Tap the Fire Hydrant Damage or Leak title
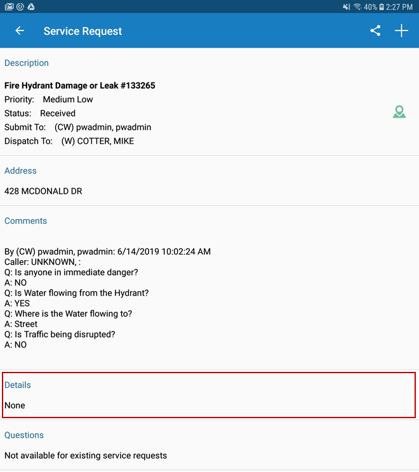This screenshot has height=472, width=419. (x=80, y=86)
